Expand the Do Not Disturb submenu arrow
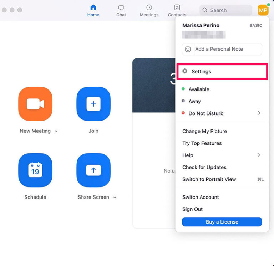The height and width of the screenshot is (266, 274). [x=259, y=113]
